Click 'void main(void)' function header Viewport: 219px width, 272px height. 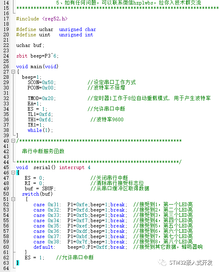tap(37, 67)
